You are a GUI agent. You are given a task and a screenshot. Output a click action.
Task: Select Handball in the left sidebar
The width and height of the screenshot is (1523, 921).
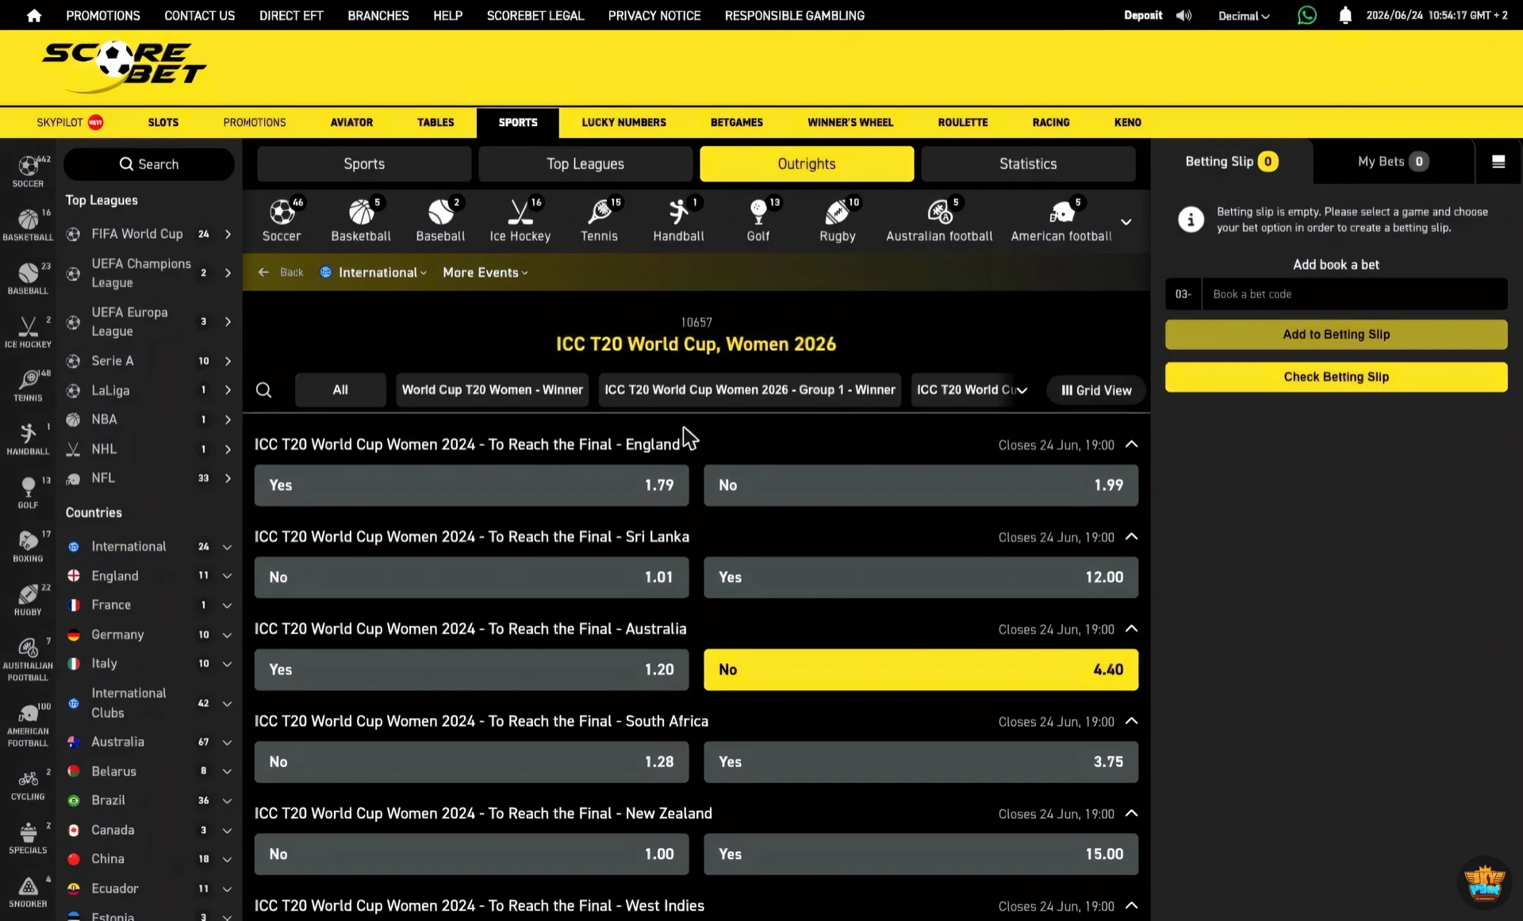tap(28, 439)
